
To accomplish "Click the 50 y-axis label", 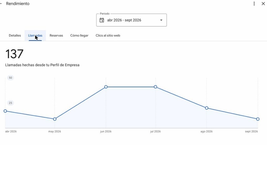I will point(10,78).
